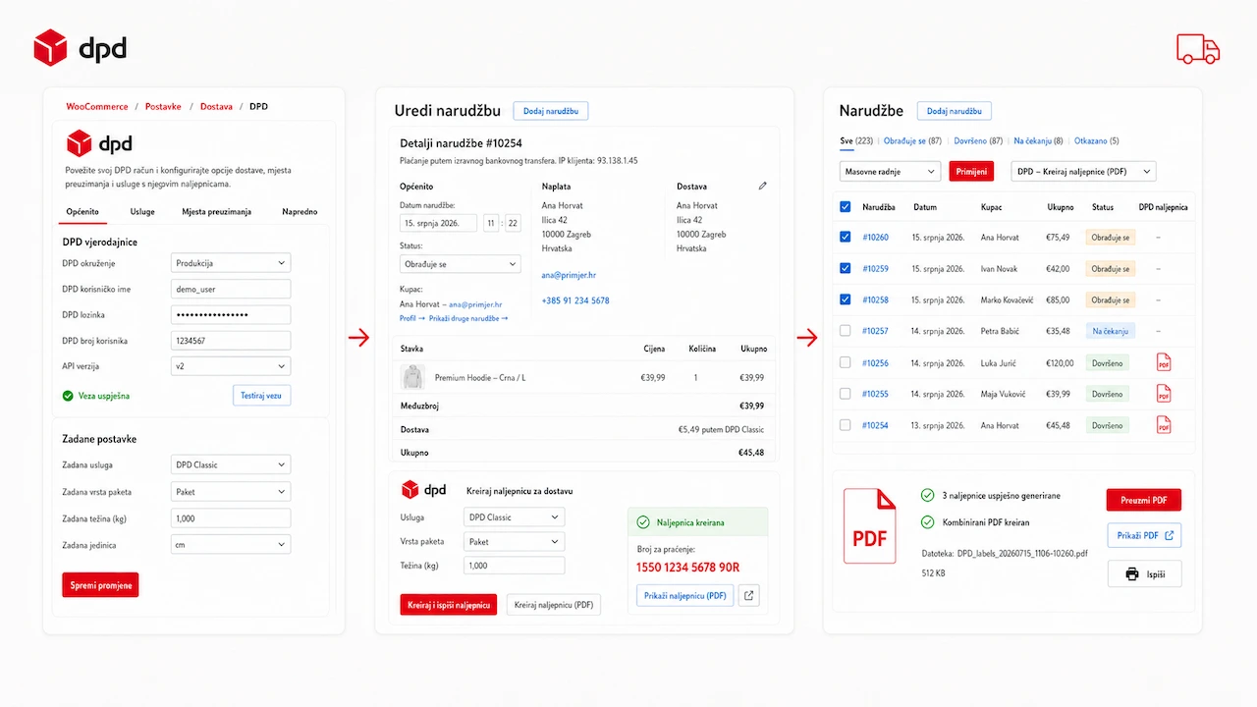Open Masovne radnje bulk actions dropdown
The image size is (1257, 707).
pos(891,171)
